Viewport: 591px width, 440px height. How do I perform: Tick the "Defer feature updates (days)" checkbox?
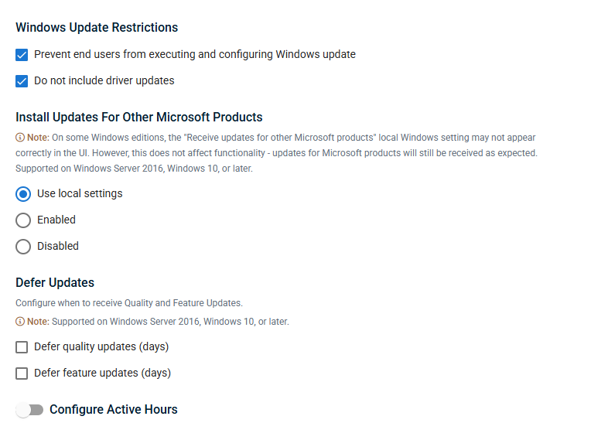(22, 373)
